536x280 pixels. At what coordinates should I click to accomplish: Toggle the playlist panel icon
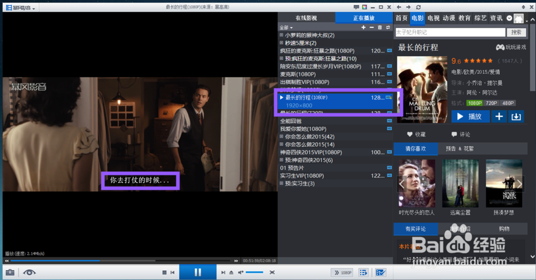(x=363, y=273)
